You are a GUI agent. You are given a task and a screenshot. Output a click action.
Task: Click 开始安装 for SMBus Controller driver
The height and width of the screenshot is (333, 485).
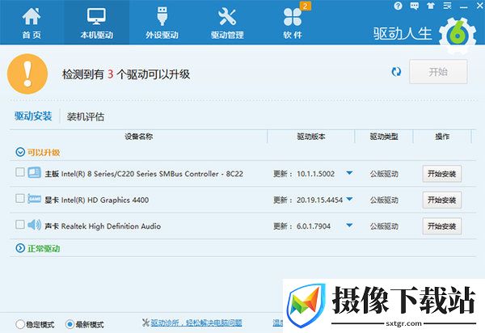[x=442, y=174]
